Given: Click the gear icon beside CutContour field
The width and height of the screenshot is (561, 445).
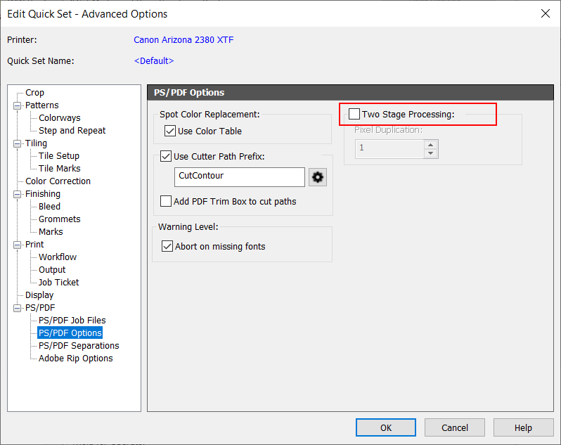Looking at the screenshot, I should point(318,177).
